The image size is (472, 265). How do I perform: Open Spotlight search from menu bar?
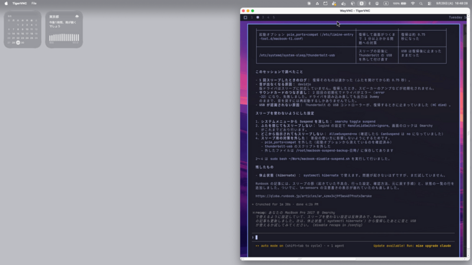[x=421, y=4]
